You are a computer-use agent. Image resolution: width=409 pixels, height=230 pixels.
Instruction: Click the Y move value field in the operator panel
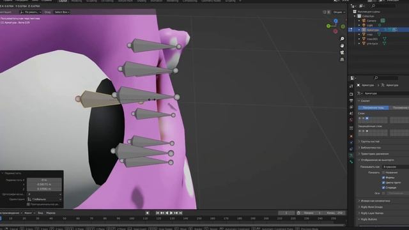pyautogui.click(x=44, y=185)
